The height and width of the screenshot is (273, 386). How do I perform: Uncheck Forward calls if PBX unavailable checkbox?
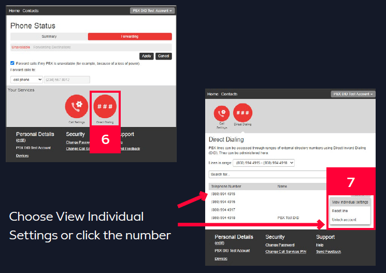[x=12, y=63]
